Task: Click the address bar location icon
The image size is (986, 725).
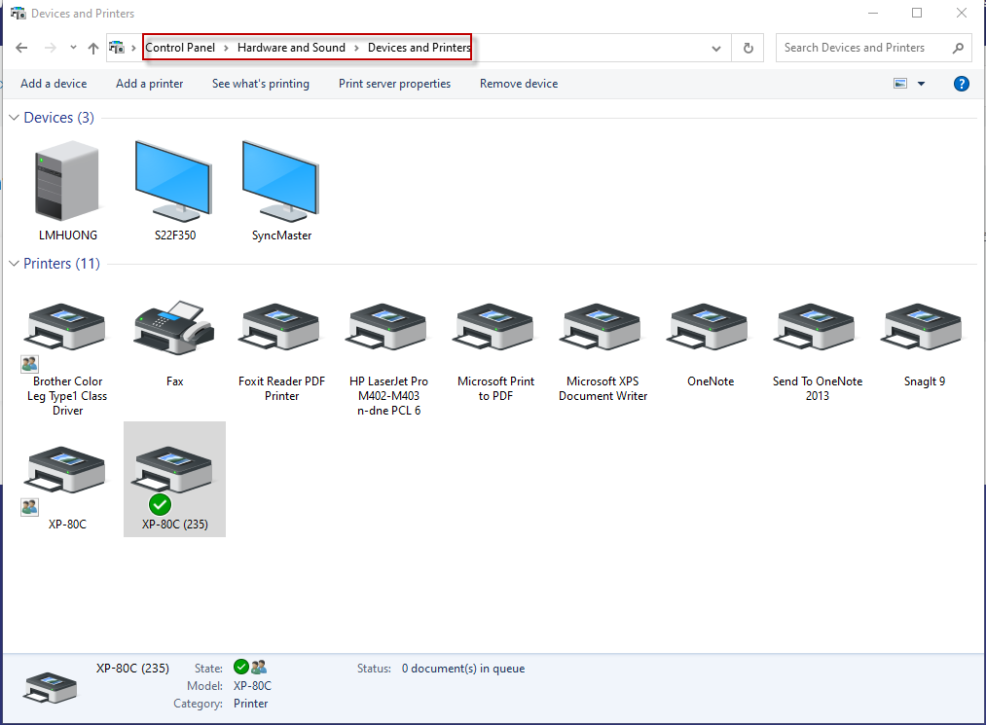Action: pos(117,48)
